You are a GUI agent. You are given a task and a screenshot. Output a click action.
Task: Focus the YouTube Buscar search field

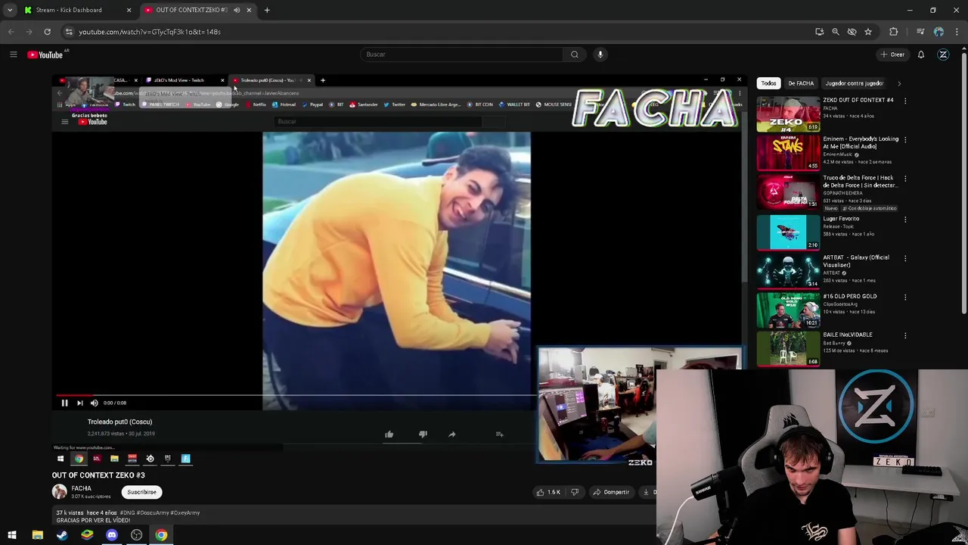[462, 54]
